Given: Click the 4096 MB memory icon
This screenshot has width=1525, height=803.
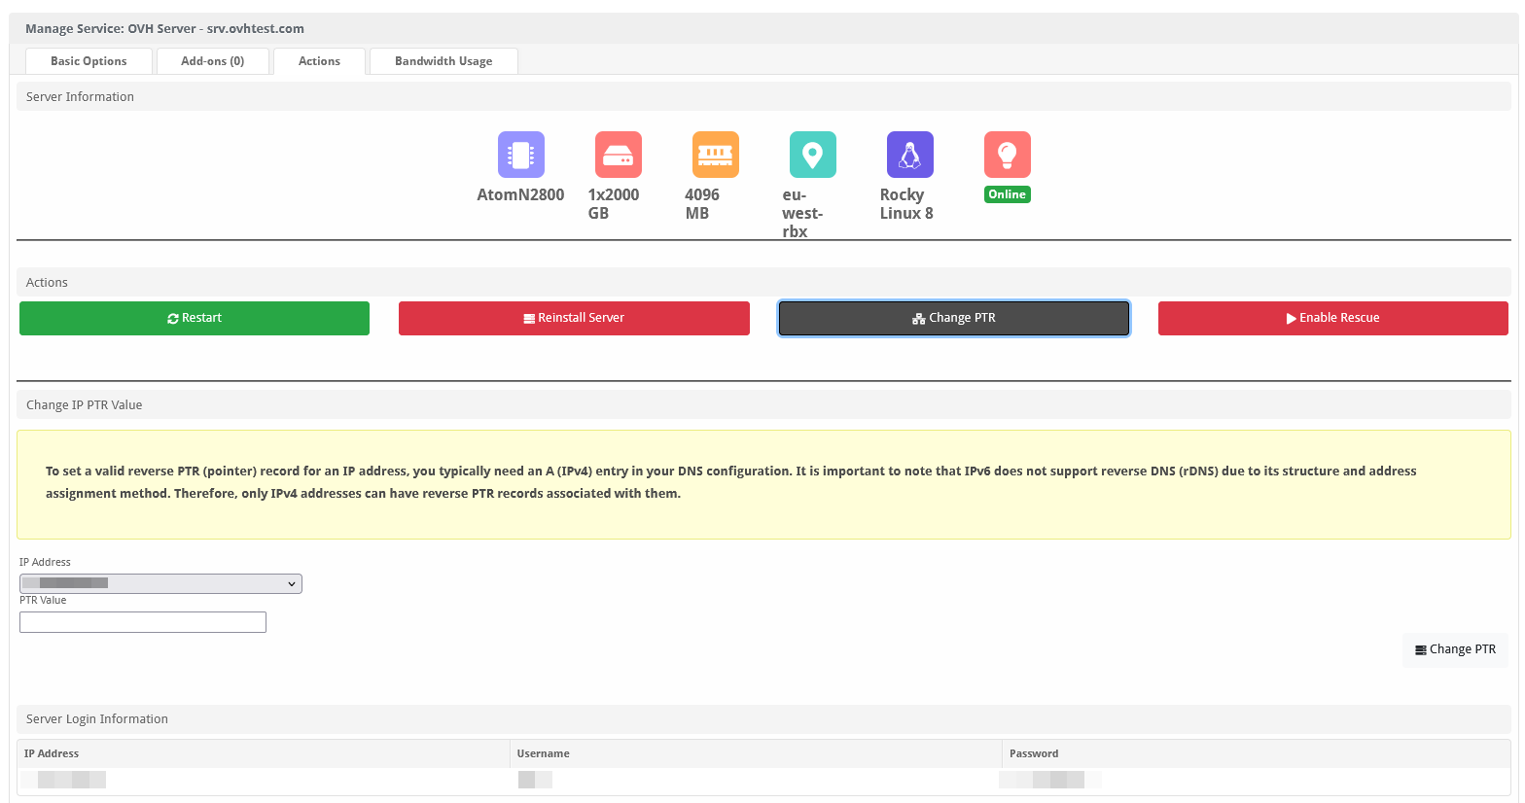Looking at the screenshot, I should pyautogui.click(x=716, y=155).
